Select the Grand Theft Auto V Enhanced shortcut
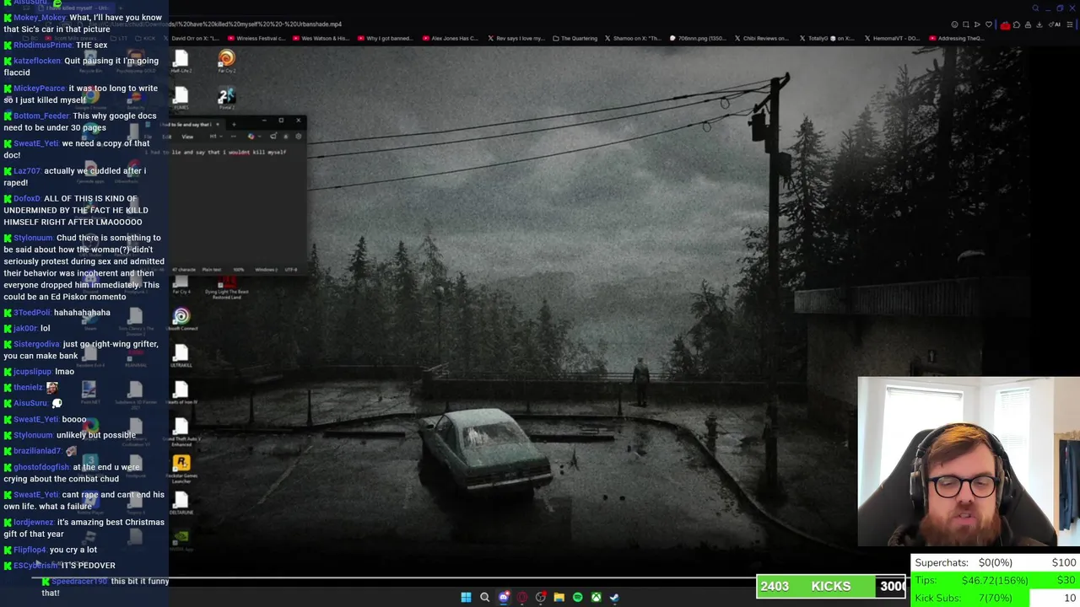The image size is (1080, 607). tap(181, 431)
